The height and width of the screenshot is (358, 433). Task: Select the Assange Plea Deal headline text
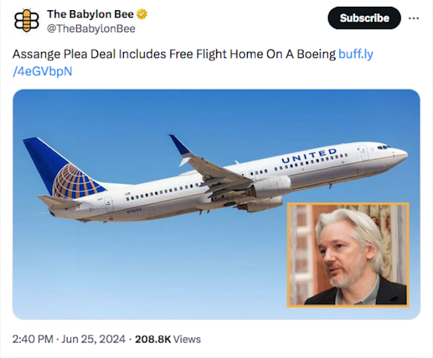click(x=174, y=54)
